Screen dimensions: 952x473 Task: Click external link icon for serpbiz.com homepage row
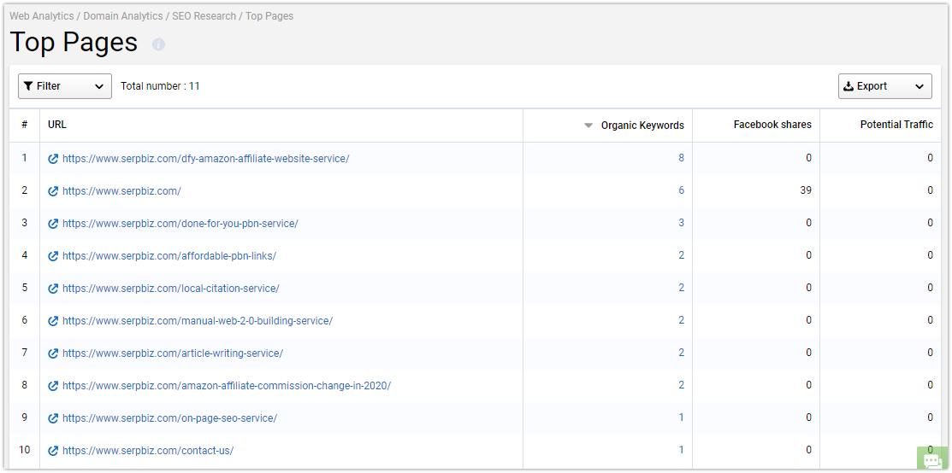[x=53, y=191]
